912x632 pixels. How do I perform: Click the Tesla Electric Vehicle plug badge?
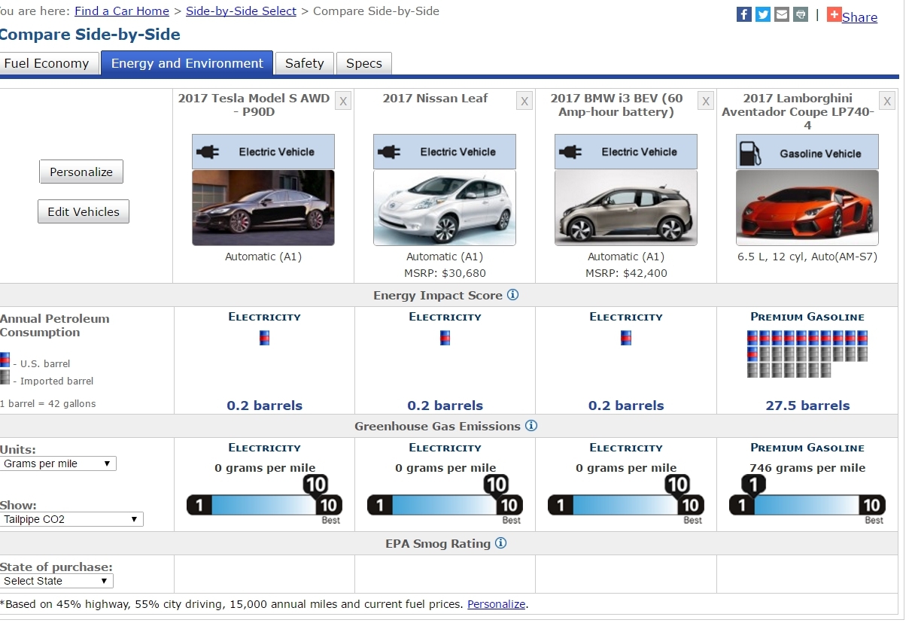263,152
